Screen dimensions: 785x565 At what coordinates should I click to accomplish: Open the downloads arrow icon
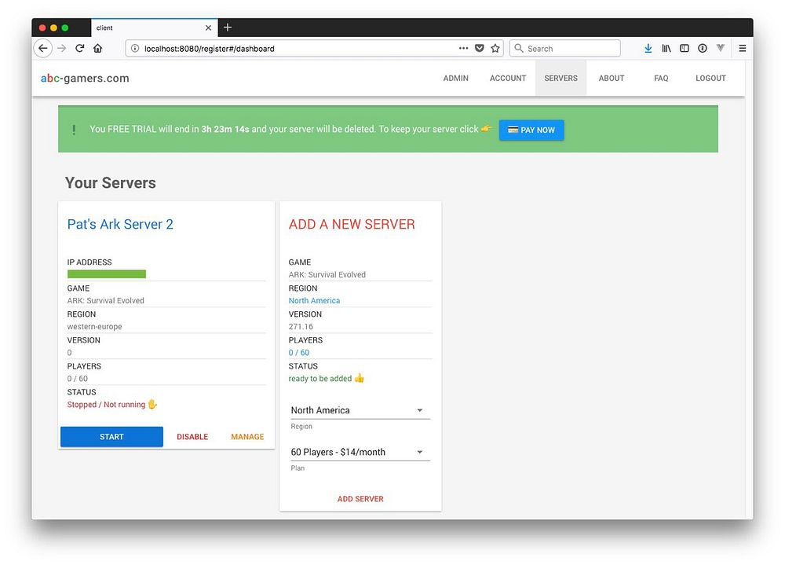[648, 49]
